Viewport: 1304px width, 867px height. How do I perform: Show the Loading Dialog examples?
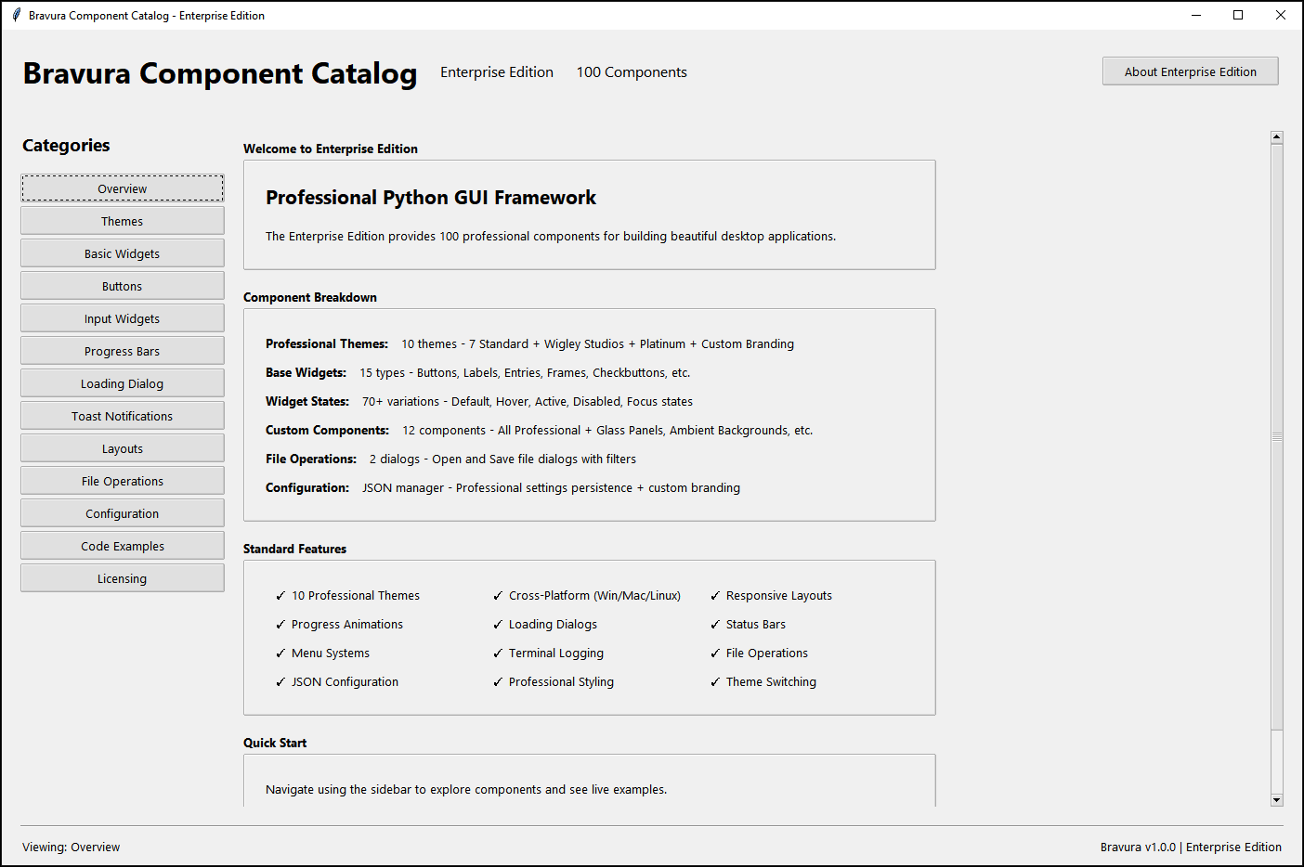pyautogui.click(x=122, y=382)
